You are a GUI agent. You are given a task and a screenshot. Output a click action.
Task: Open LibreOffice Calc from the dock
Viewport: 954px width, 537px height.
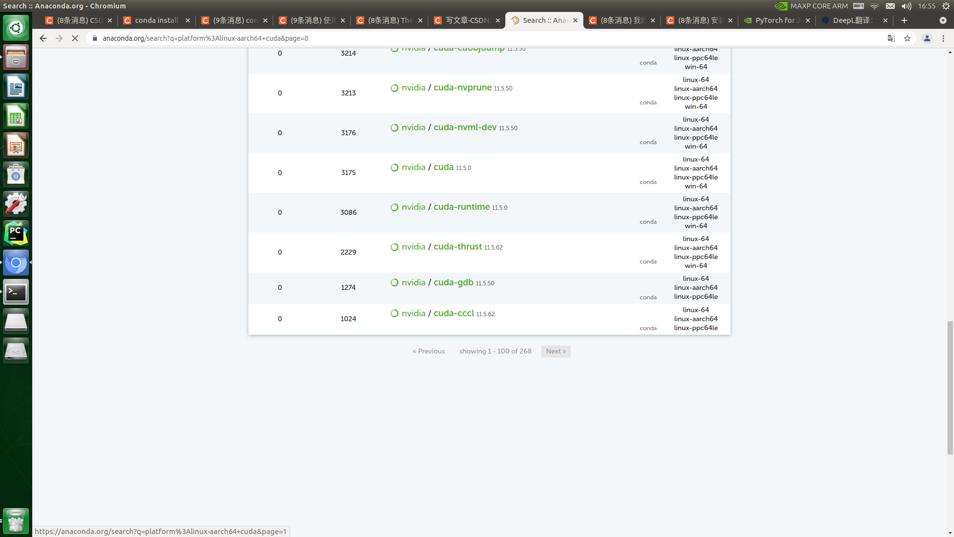[x=16, y=116]
